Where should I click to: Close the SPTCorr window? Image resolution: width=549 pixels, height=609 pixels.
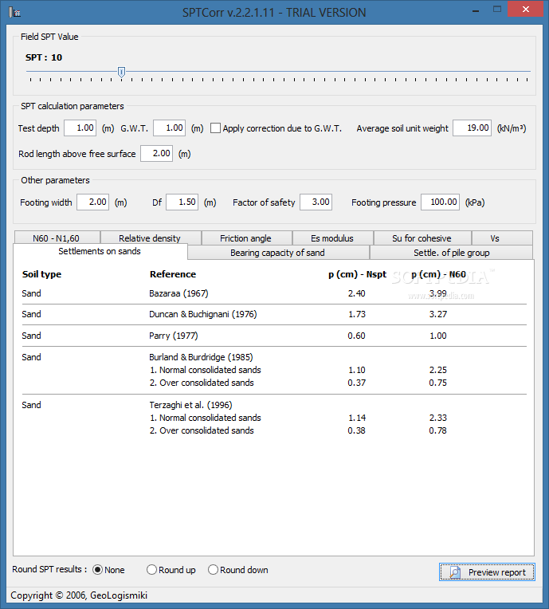coord(525,10)
